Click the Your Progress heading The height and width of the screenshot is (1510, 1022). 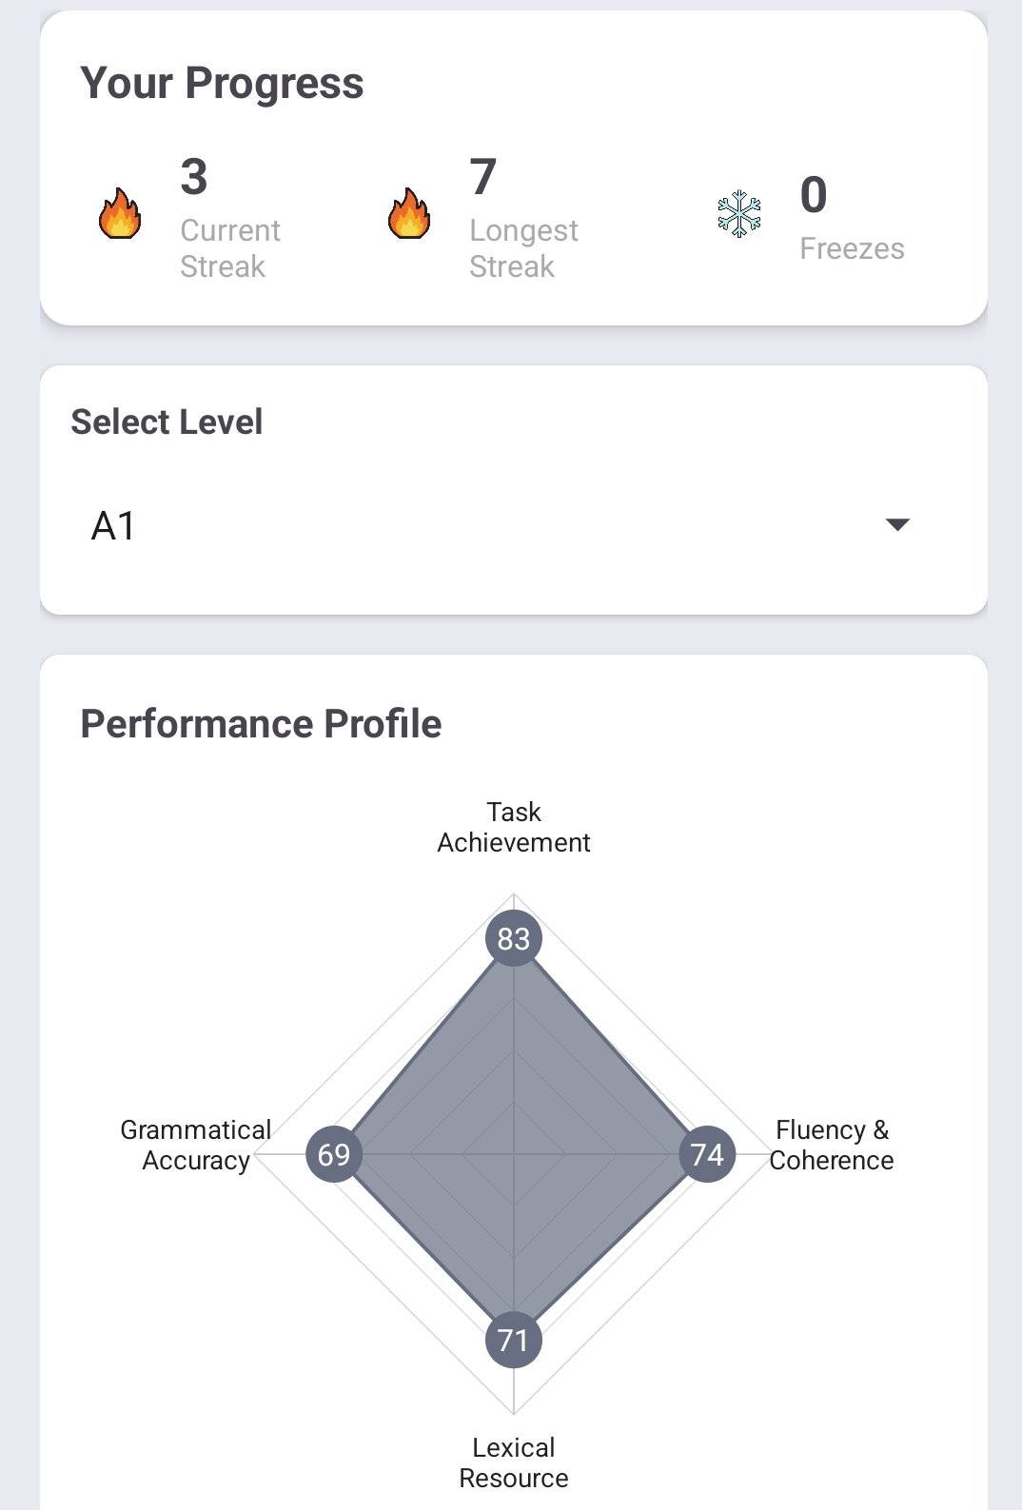tap(222, 84)
